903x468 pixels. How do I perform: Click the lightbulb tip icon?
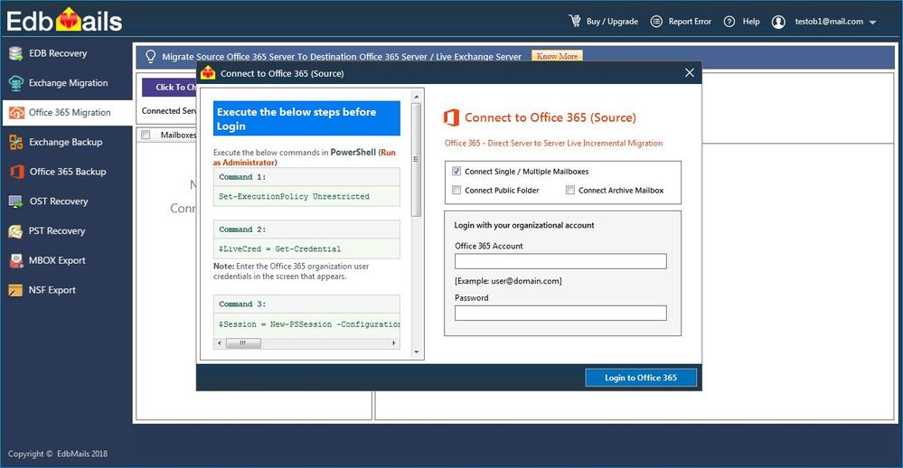150,56
